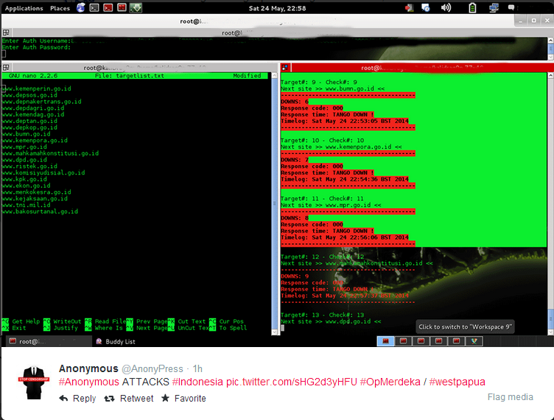Viewport: 554px width, 420px height.
Task: Click the blue update notifier tray icon
Action: [426, 8]
